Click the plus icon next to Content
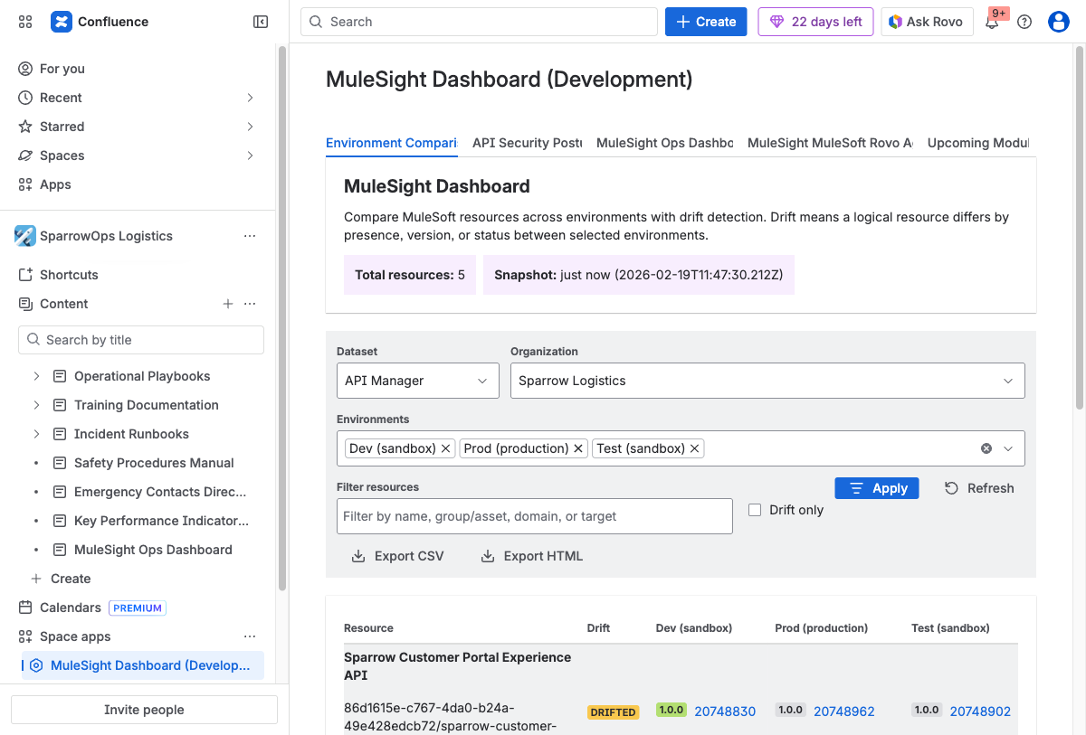The width and height of the screenshot is (1086, 735). point(227,304)
